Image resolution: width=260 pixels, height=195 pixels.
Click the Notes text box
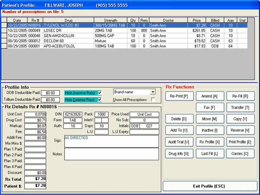[112, 154]
